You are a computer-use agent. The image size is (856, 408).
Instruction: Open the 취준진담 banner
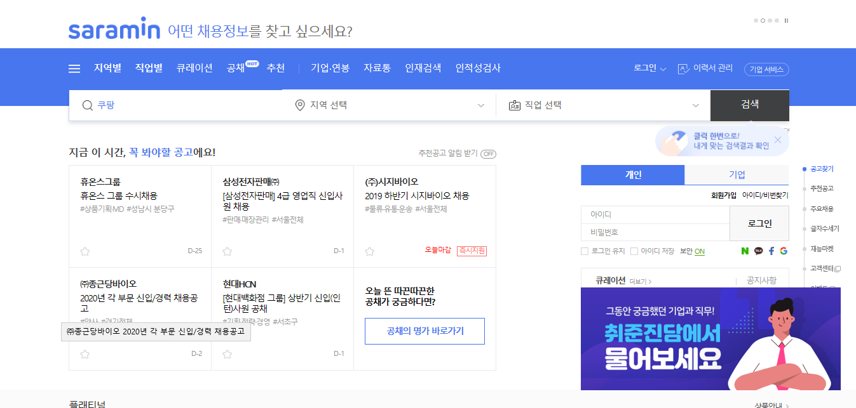click(x=710, y=339)
